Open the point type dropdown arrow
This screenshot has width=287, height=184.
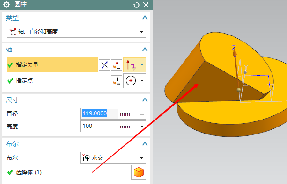point(142,81)
